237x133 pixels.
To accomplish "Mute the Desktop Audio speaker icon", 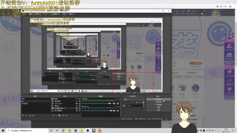I will 114,103.
